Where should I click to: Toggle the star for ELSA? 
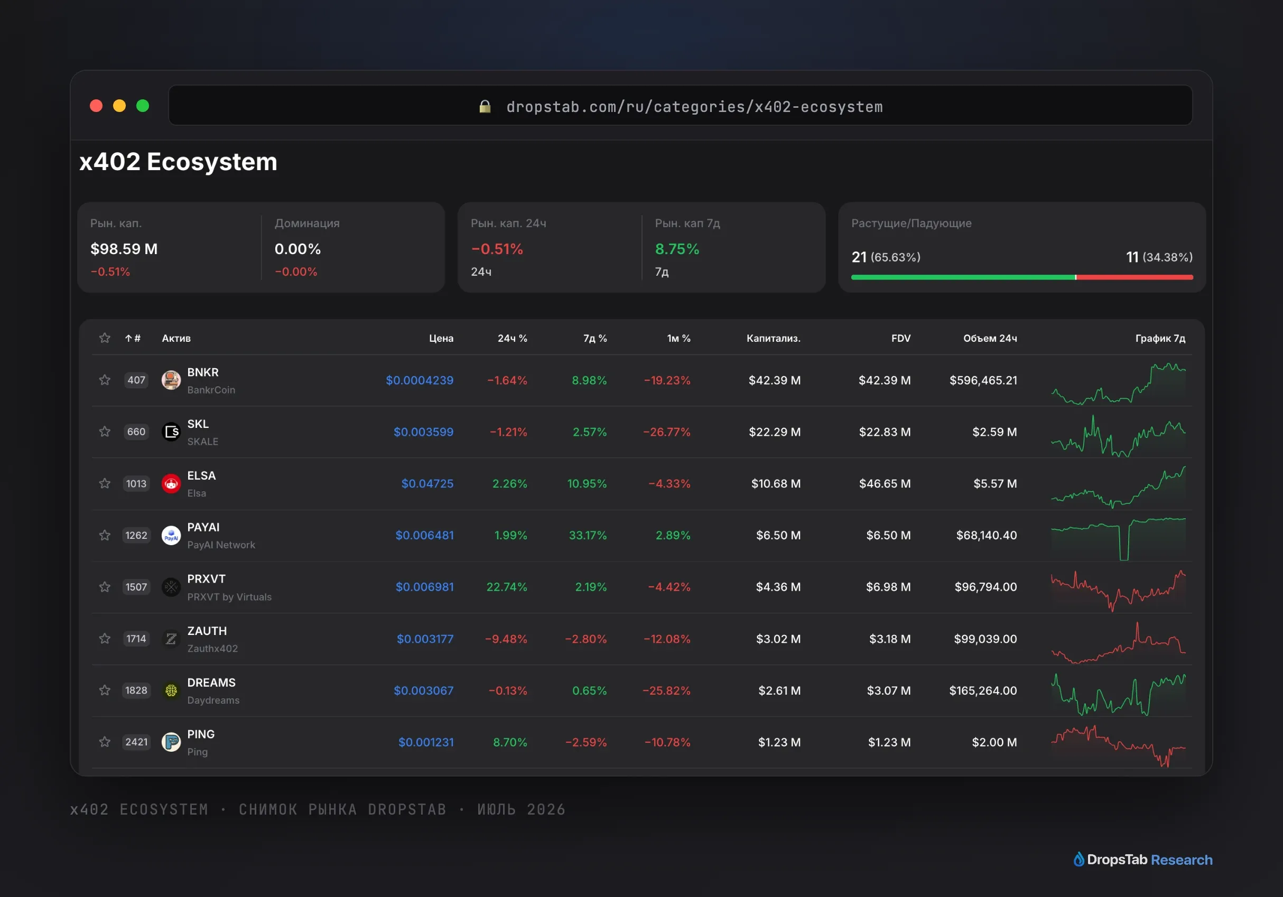pyautogui.click(x=105, y=484)
